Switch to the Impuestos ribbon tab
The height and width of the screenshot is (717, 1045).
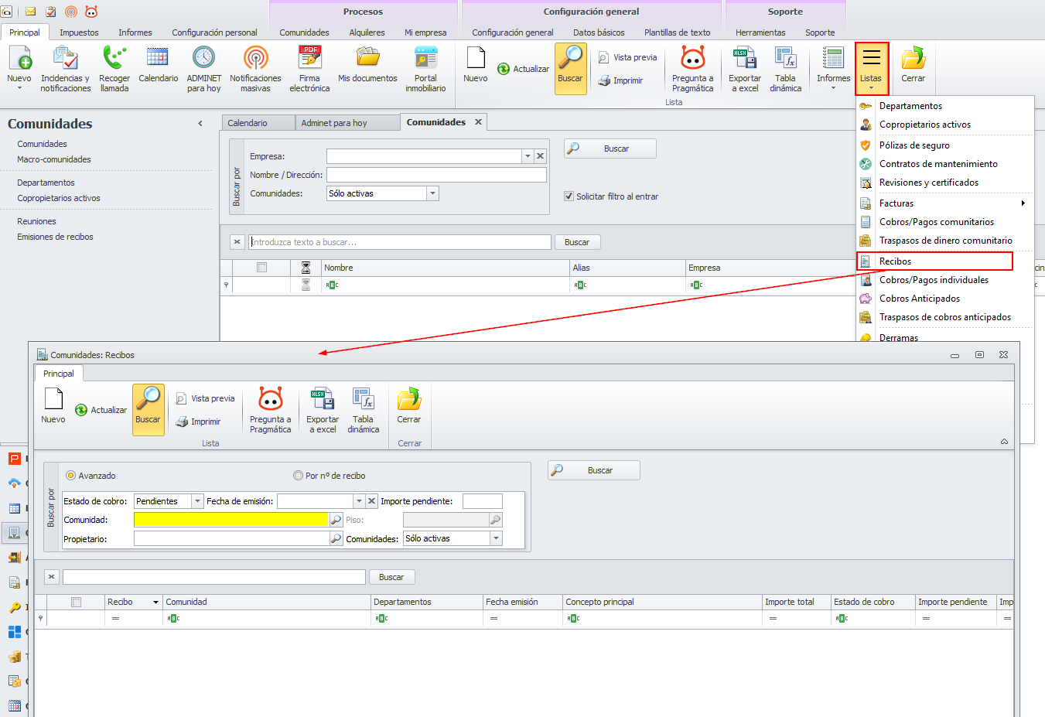pos(79,32)
